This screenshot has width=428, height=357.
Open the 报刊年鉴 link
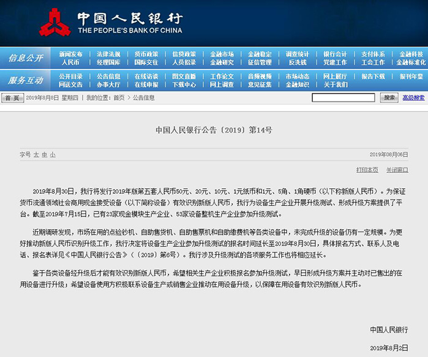pos(411,76)
